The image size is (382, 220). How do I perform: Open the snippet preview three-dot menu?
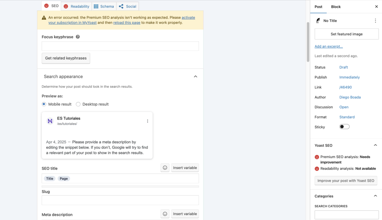pyautogui.click(x=147, y=121)
